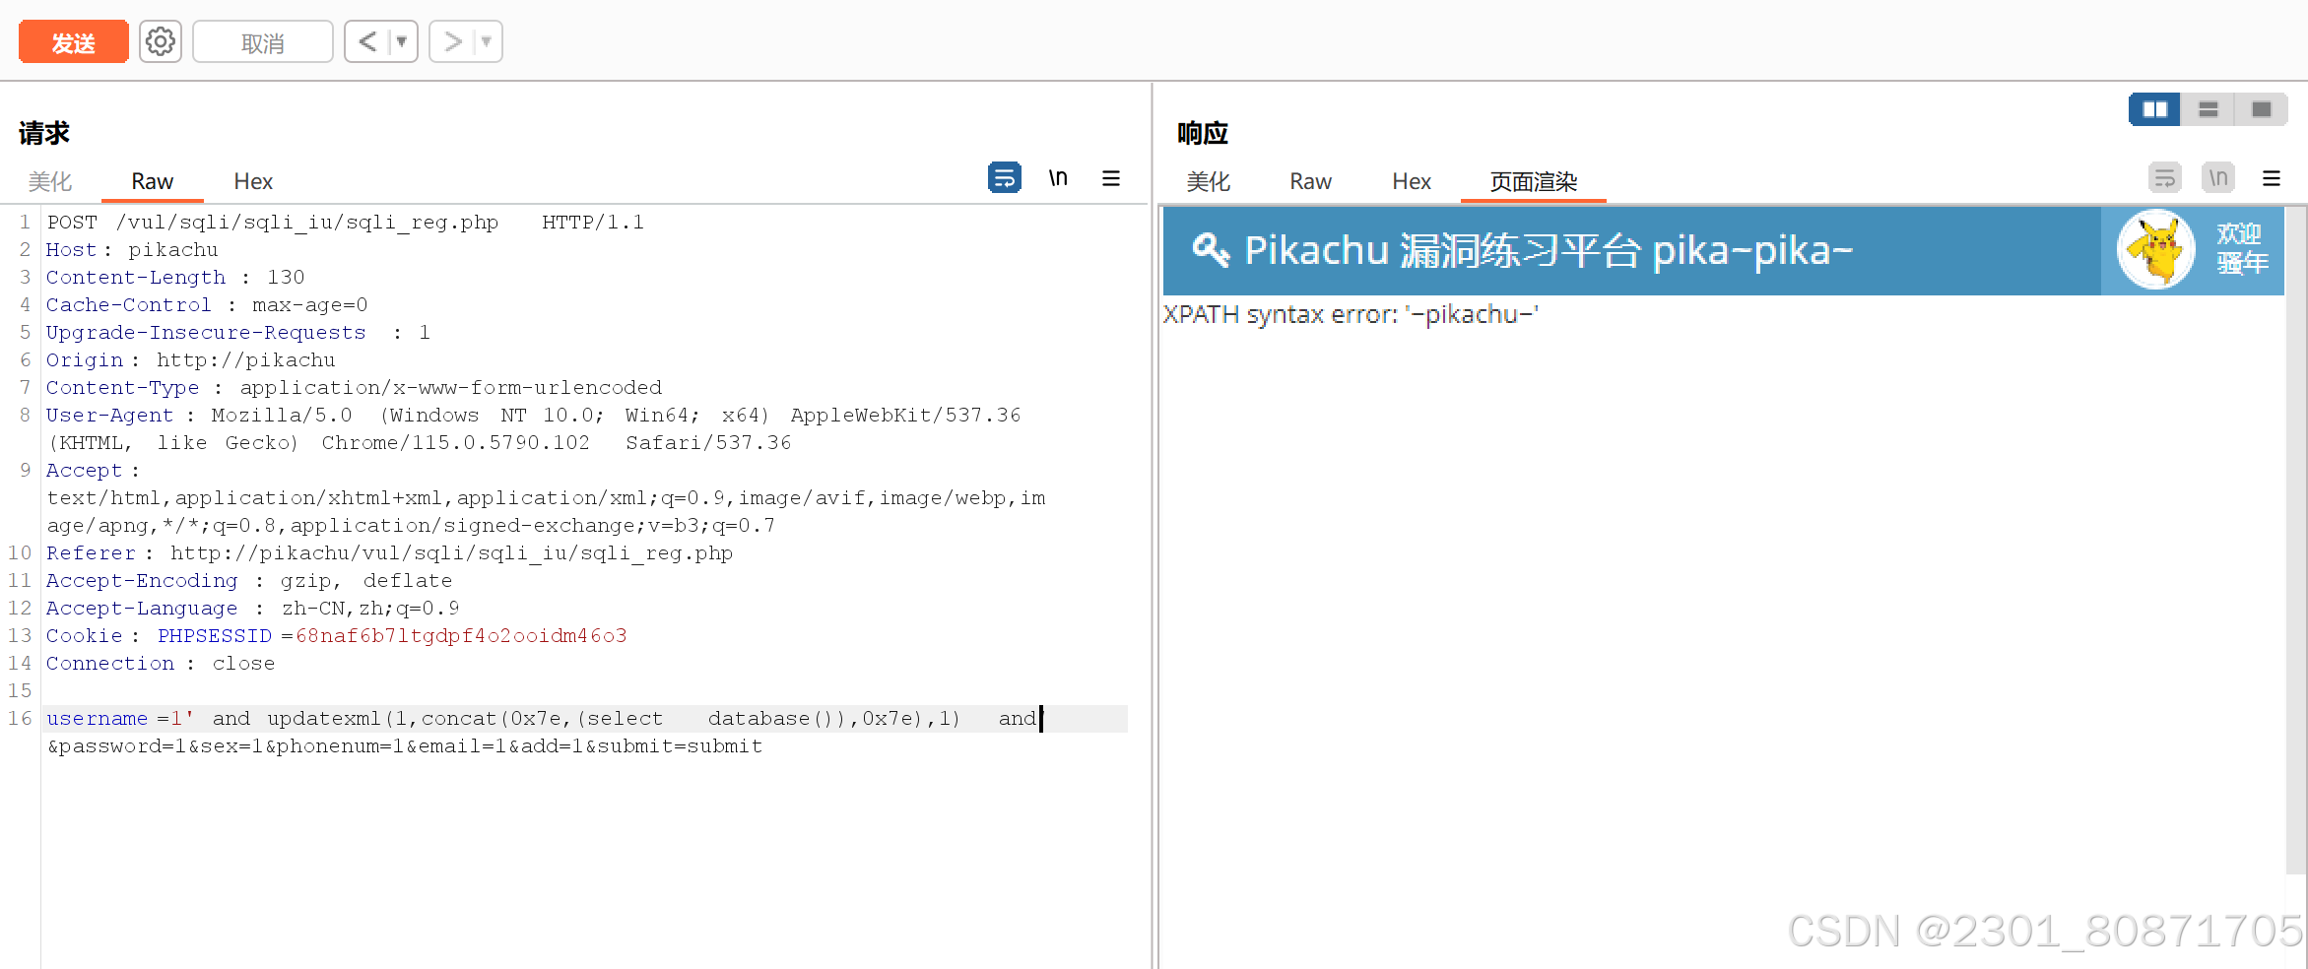
Task: Select the response Hex tab
Action: point(1412,181)
